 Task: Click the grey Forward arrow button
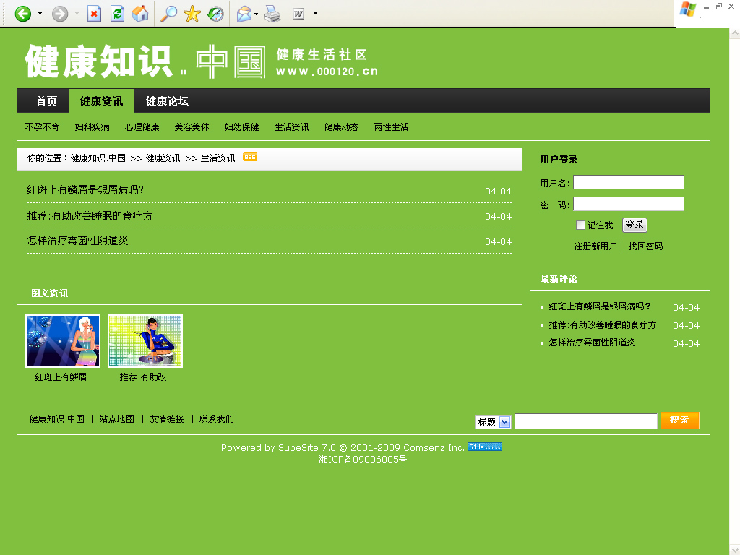[x=60, y=14]
